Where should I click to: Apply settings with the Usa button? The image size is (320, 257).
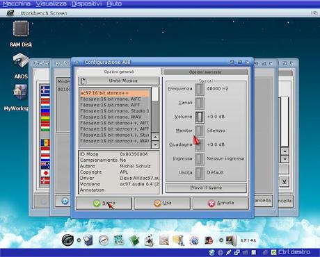(162, 204)
